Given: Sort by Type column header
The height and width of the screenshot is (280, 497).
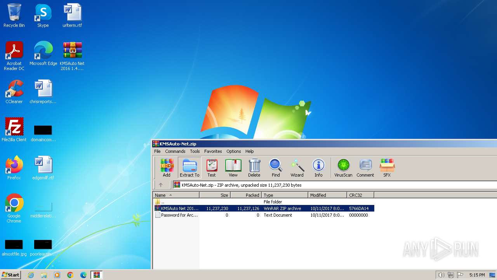Looking at the screenshot, I should point(285,195).
